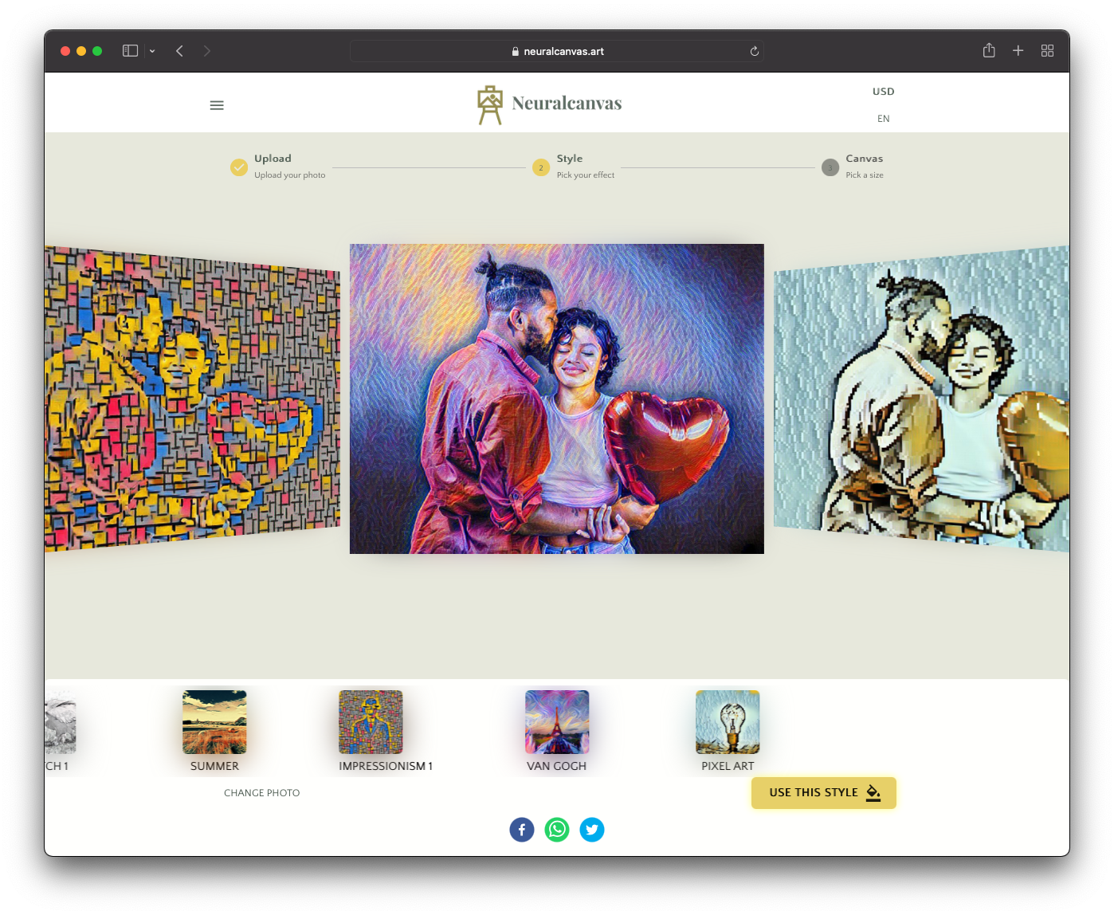Click the Share icon in the browser toolbar
The image size is (1114, 915).
pyautogui.click(x=988, y=50)
